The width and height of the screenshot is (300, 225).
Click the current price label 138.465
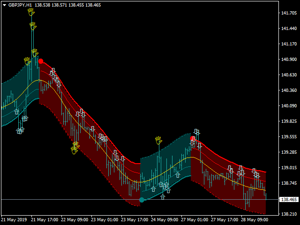[x=288, y=200]
